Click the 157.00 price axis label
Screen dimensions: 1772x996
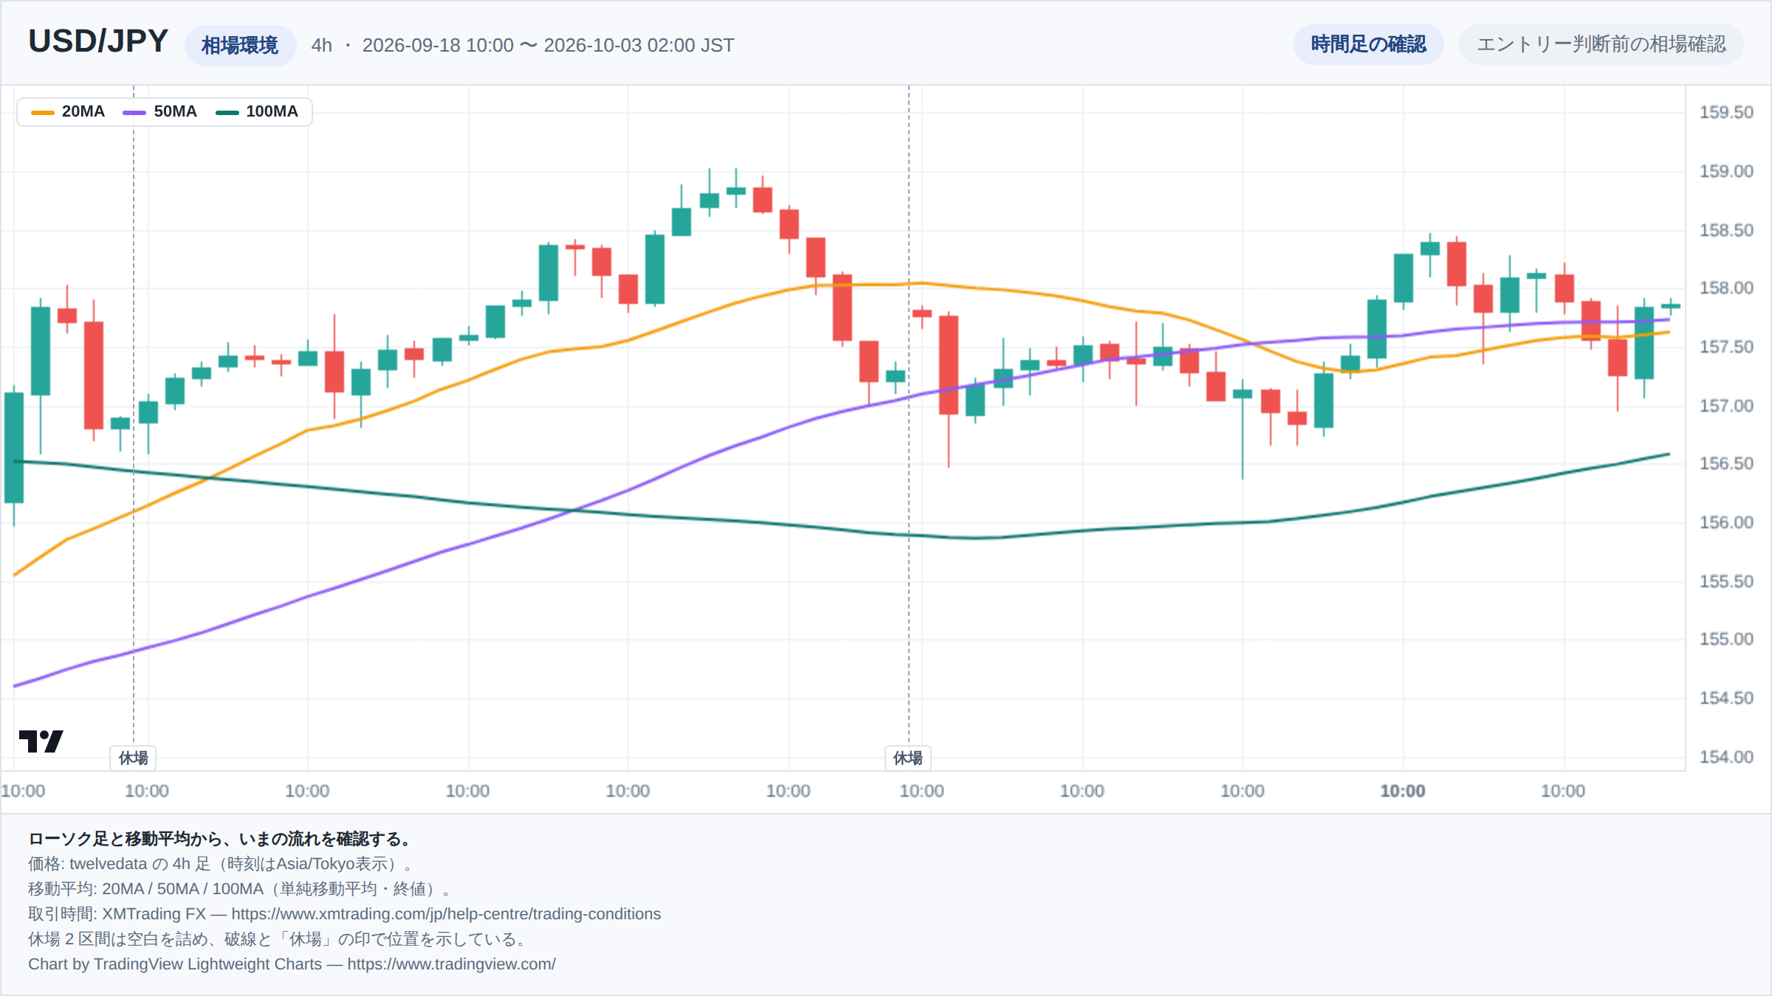1726,406
